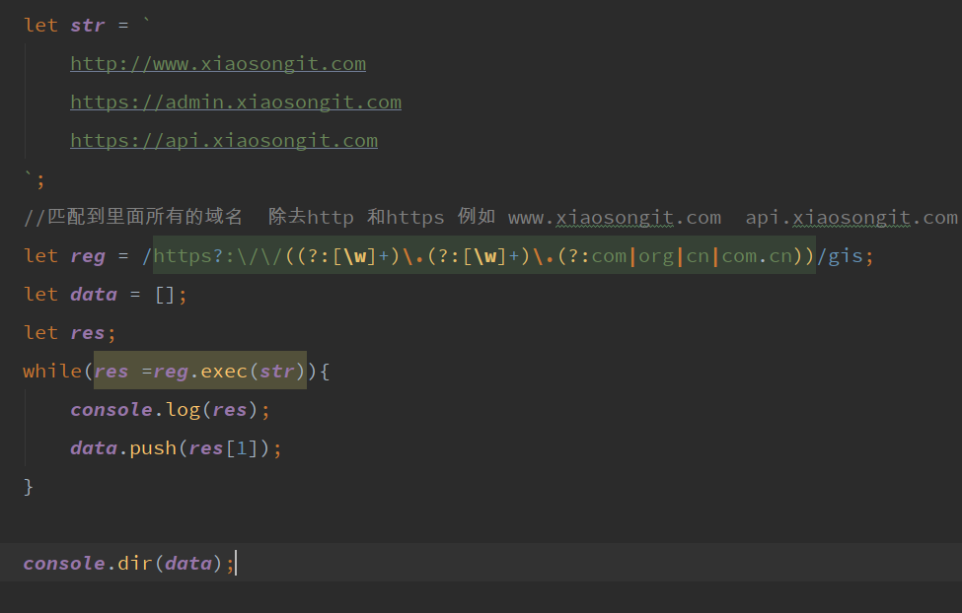Click the exec method call
Viewport: 962px width, 613px height.
(x=224, y=372)
